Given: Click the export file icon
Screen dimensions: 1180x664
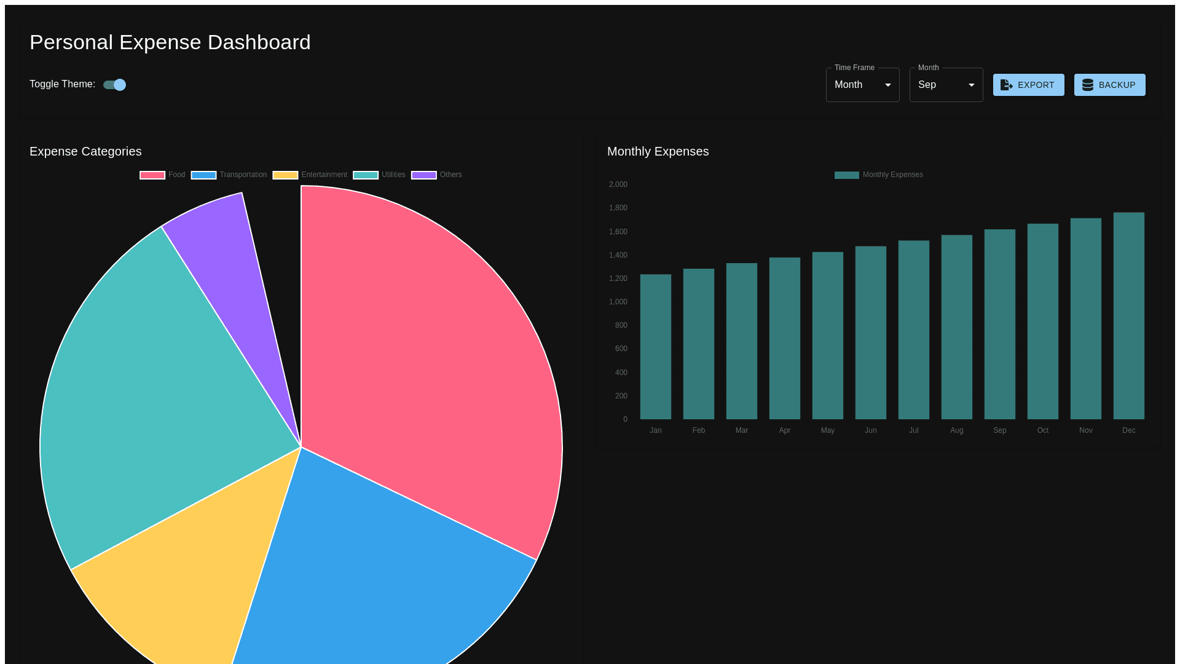Looking at the screenshot, I should (1006, 85).
